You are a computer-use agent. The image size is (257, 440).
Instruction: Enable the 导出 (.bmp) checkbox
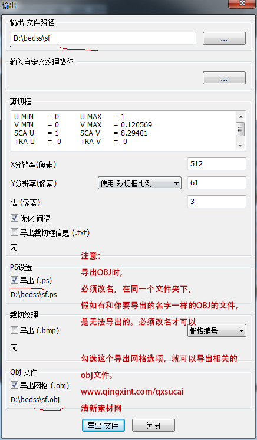[x=14, y=330]
